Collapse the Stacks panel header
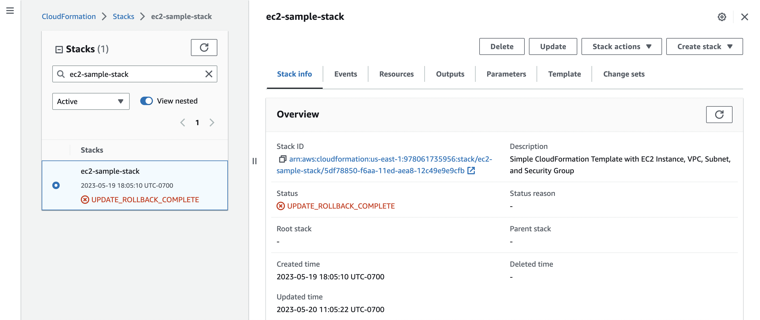 click(59, 49)
